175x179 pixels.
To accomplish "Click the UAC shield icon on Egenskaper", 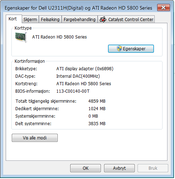I will (119, 48).
